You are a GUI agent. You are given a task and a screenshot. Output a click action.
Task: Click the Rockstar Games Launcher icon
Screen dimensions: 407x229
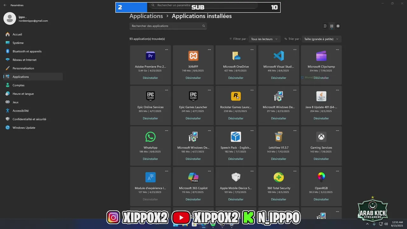click(x=236, y=96)
